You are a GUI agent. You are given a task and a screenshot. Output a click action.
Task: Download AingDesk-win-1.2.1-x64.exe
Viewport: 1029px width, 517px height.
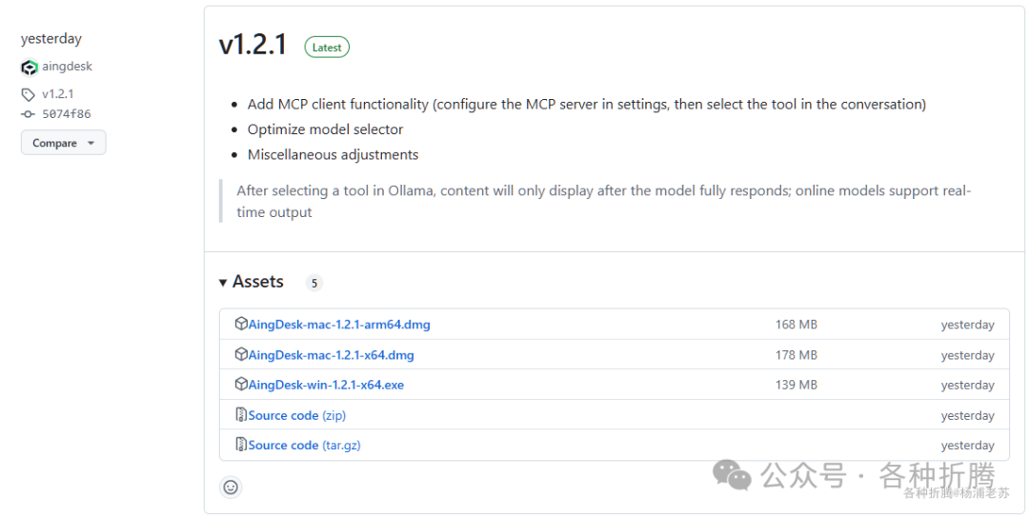click(x=326, y=386)
